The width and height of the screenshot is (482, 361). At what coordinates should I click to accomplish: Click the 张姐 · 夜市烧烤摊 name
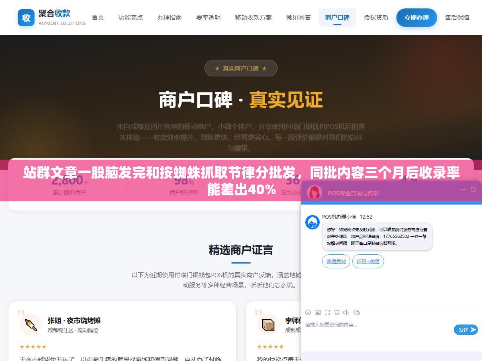click(x=74, y=320)
